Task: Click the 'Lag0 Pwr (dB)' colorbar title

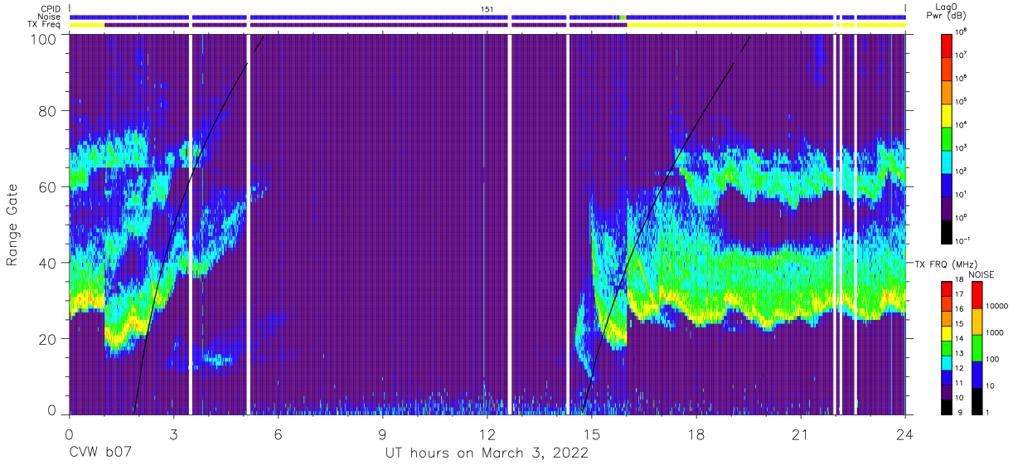Action: tap(947, 12)
